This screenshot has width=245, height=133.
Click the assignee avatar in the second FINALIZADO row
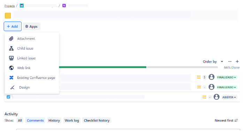pos(212,87)
